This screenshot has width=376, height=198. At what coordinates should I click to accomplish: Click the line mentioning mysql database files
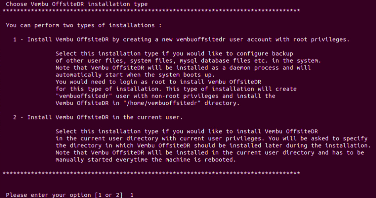pyautogui.click(x=188, y=60)
